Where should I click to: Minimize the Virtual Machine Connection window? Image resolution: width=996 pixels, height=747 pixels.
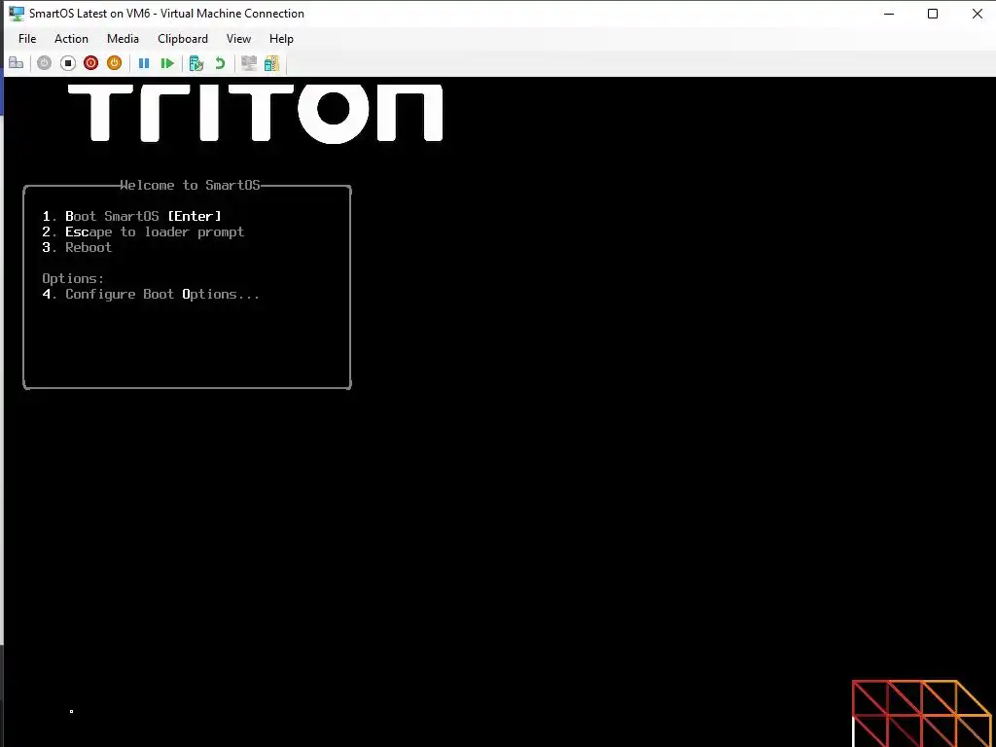(889, 14)
